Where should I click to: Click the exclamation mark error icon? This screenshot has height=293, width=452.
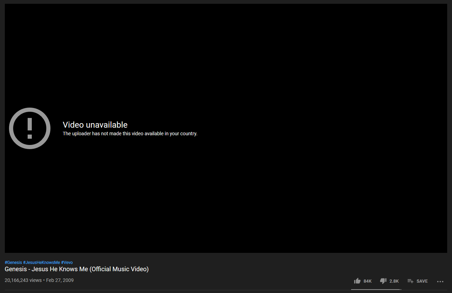(x=30, y=128)
